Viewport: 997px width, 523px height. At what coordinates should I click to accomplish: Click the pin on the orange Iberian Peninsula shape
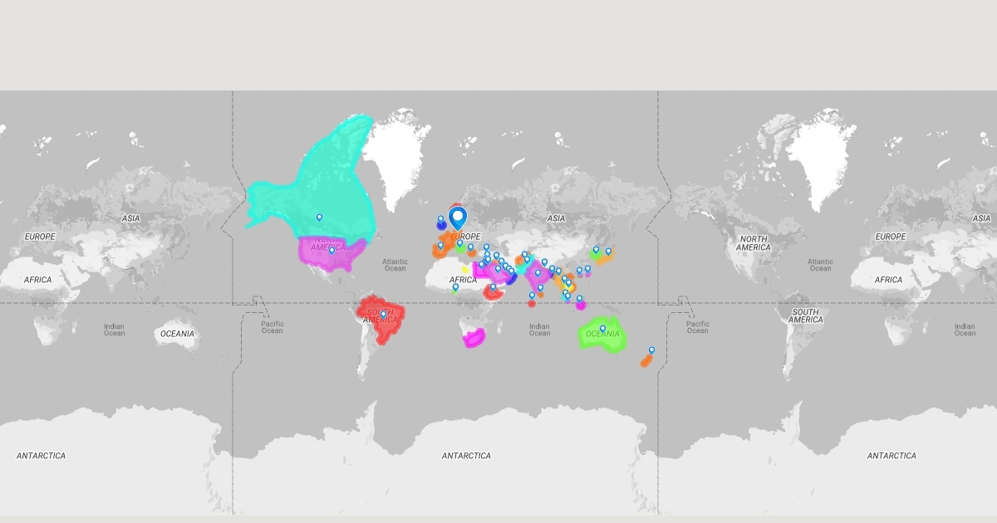tap(440, 246)
